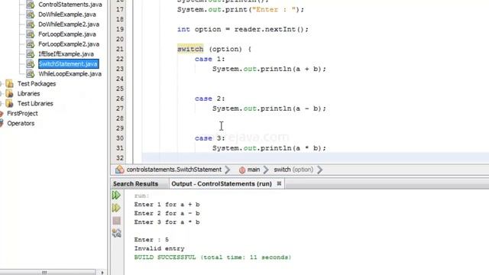This screenshot has width=489, height=275.
Task: Click the main method breadcrumb
Action: pyautogui.click(x=254, y=170)
